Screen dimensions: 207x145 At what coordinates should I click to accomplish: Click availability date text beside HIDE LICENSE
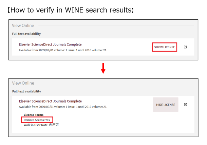click(x=63, y=107)
